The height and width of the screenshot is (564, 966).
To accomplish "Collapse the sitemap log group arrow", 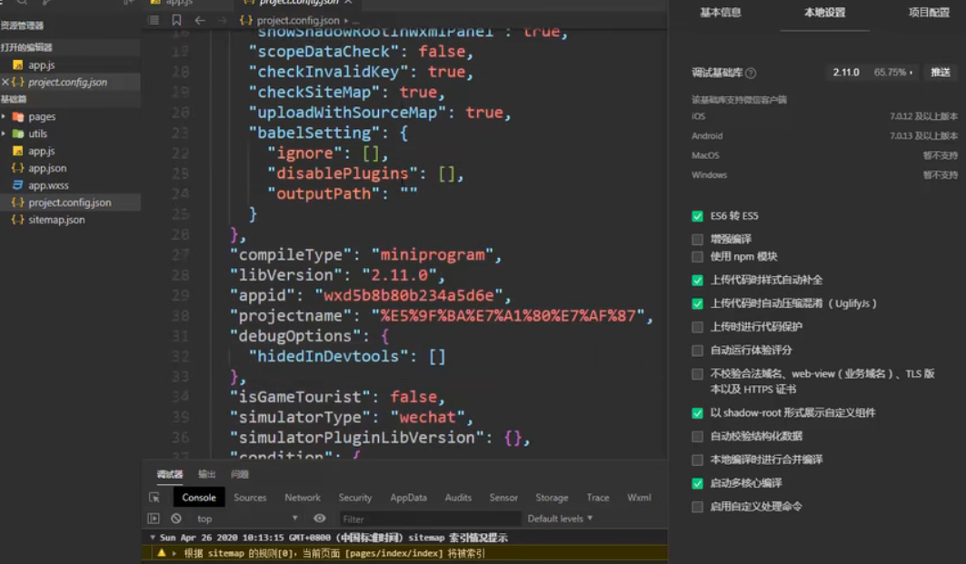I will 153,538.
